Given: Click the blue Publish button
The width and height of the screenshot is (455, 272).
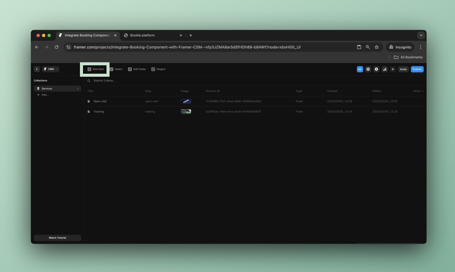Looking at the screenshot, I should click(417, 69).
